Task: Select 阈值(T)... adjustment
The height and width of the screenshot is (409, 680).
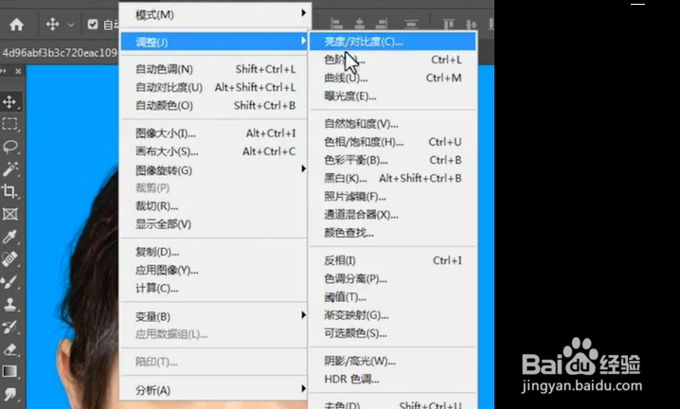Action: coord(392,297)
